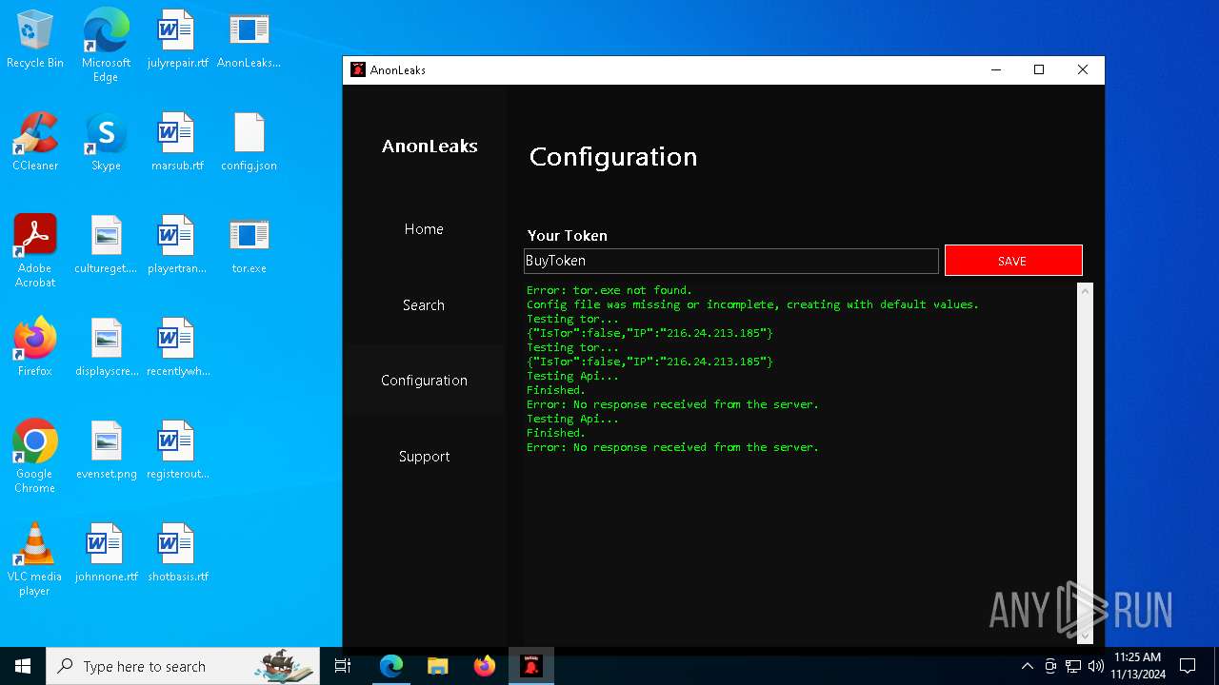Image resolution: width=1219 pixels, height=685 pixels.
Task: Click the AnonLeaks title bar icon
Action: (358, 69)
